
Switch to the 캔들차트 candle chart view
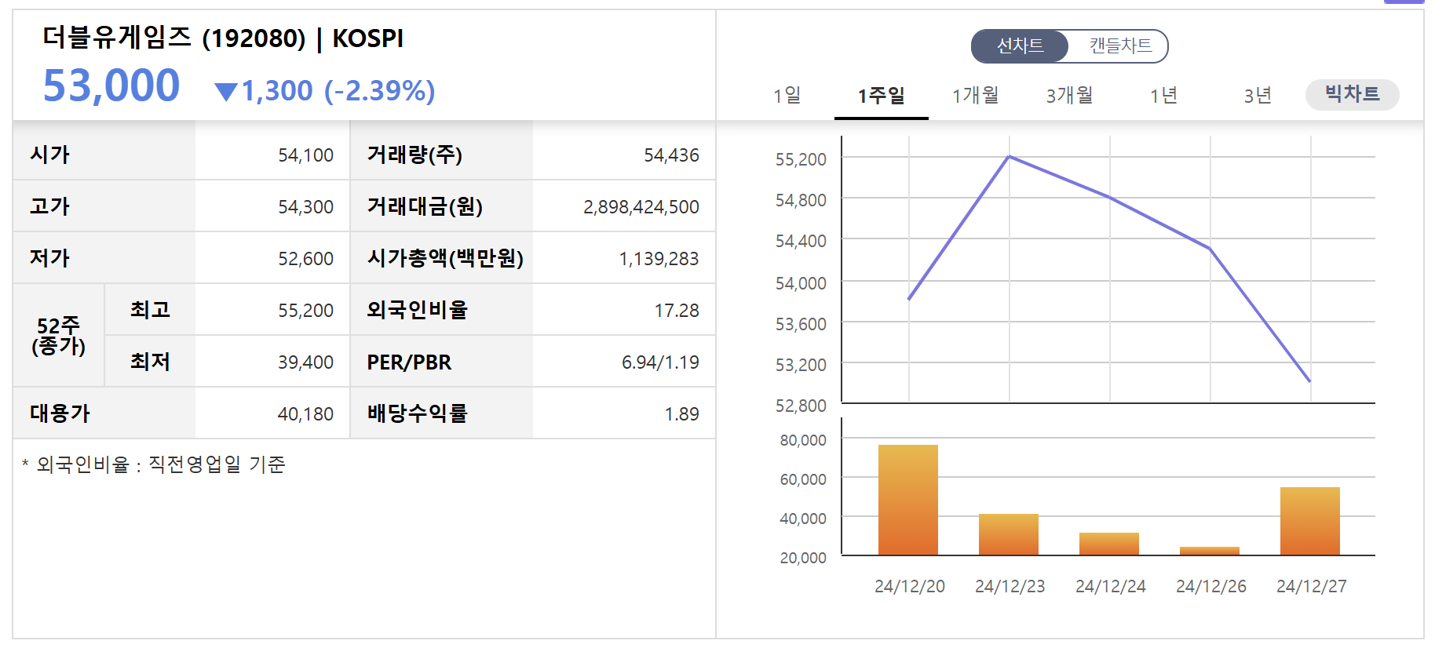(1119, 46)
